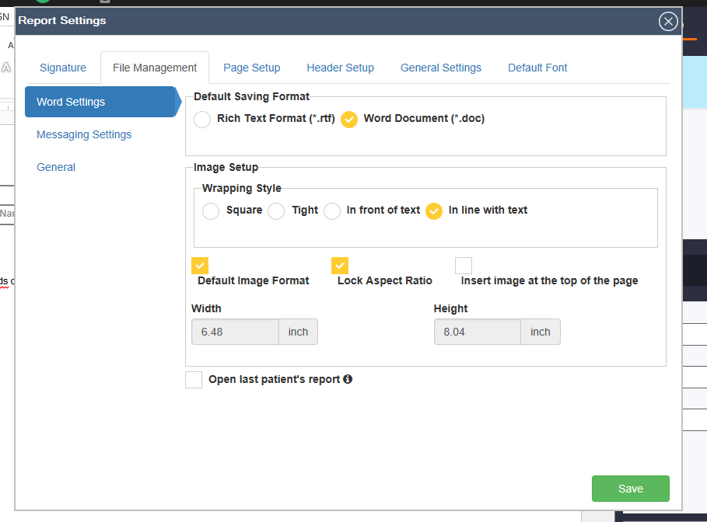Enable Insert image at the top of the page

pos(464,266)
